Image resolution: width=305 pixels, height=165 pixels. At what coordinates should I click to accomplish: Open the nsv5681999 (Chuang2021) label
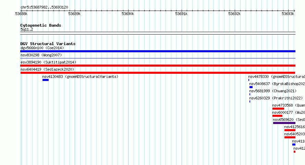tap(273, 91)
